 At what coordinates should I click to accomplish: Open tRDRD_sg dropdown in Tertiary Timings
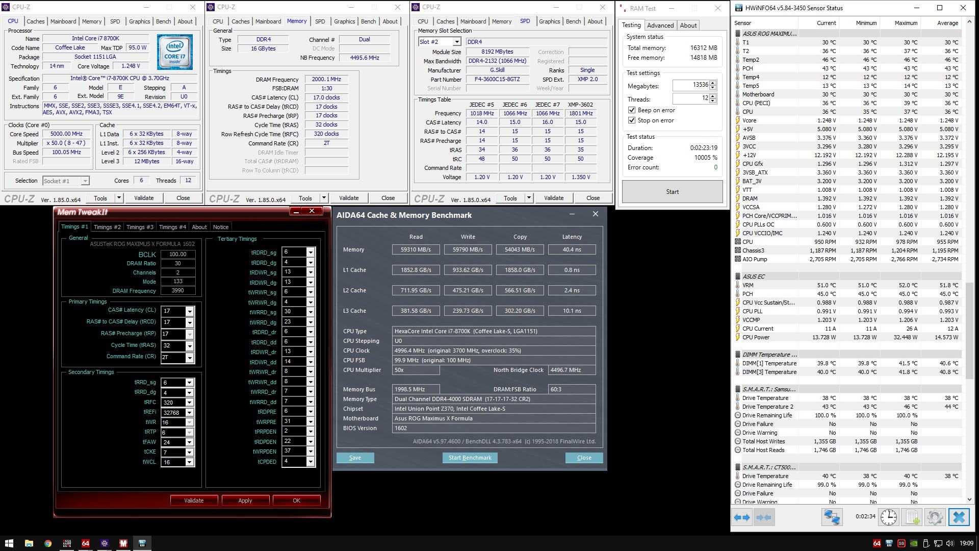310,252
